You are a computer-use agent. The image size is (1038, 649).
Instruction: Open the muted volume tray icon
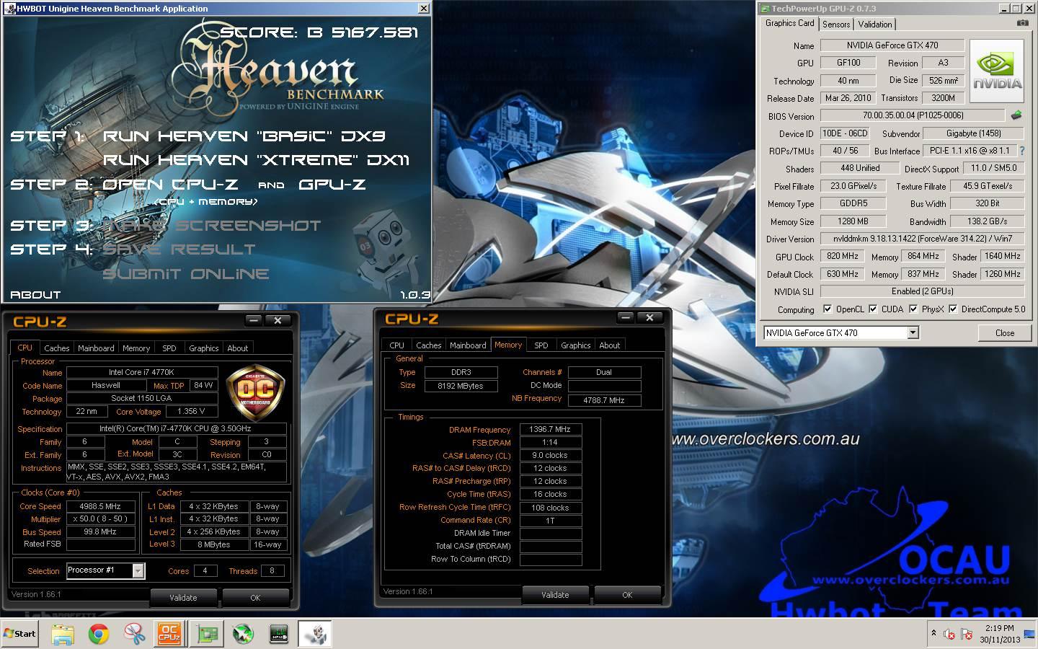coord(949,635)
